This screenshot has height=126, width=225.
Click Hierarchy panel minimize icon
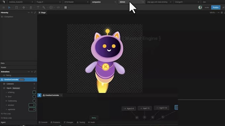(x=29, y=13)
